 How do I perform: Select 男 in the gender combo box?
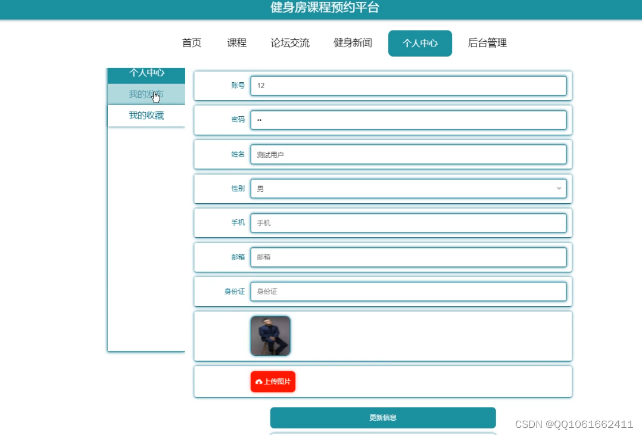pos(409,188)
